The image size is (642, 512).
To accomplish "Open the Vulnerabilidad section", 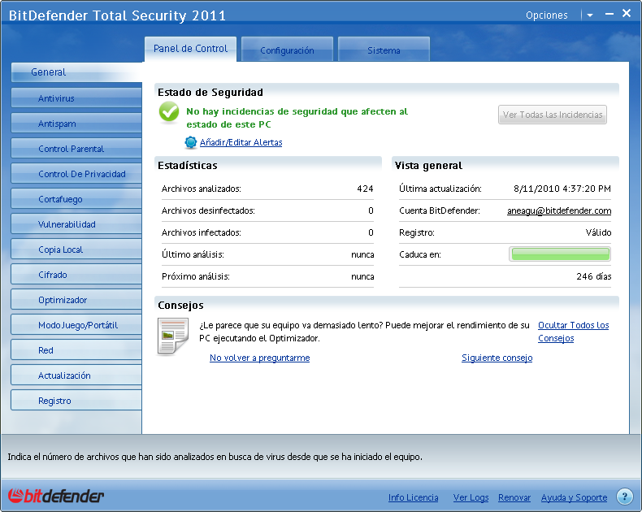I will click(x=76, y=224).
